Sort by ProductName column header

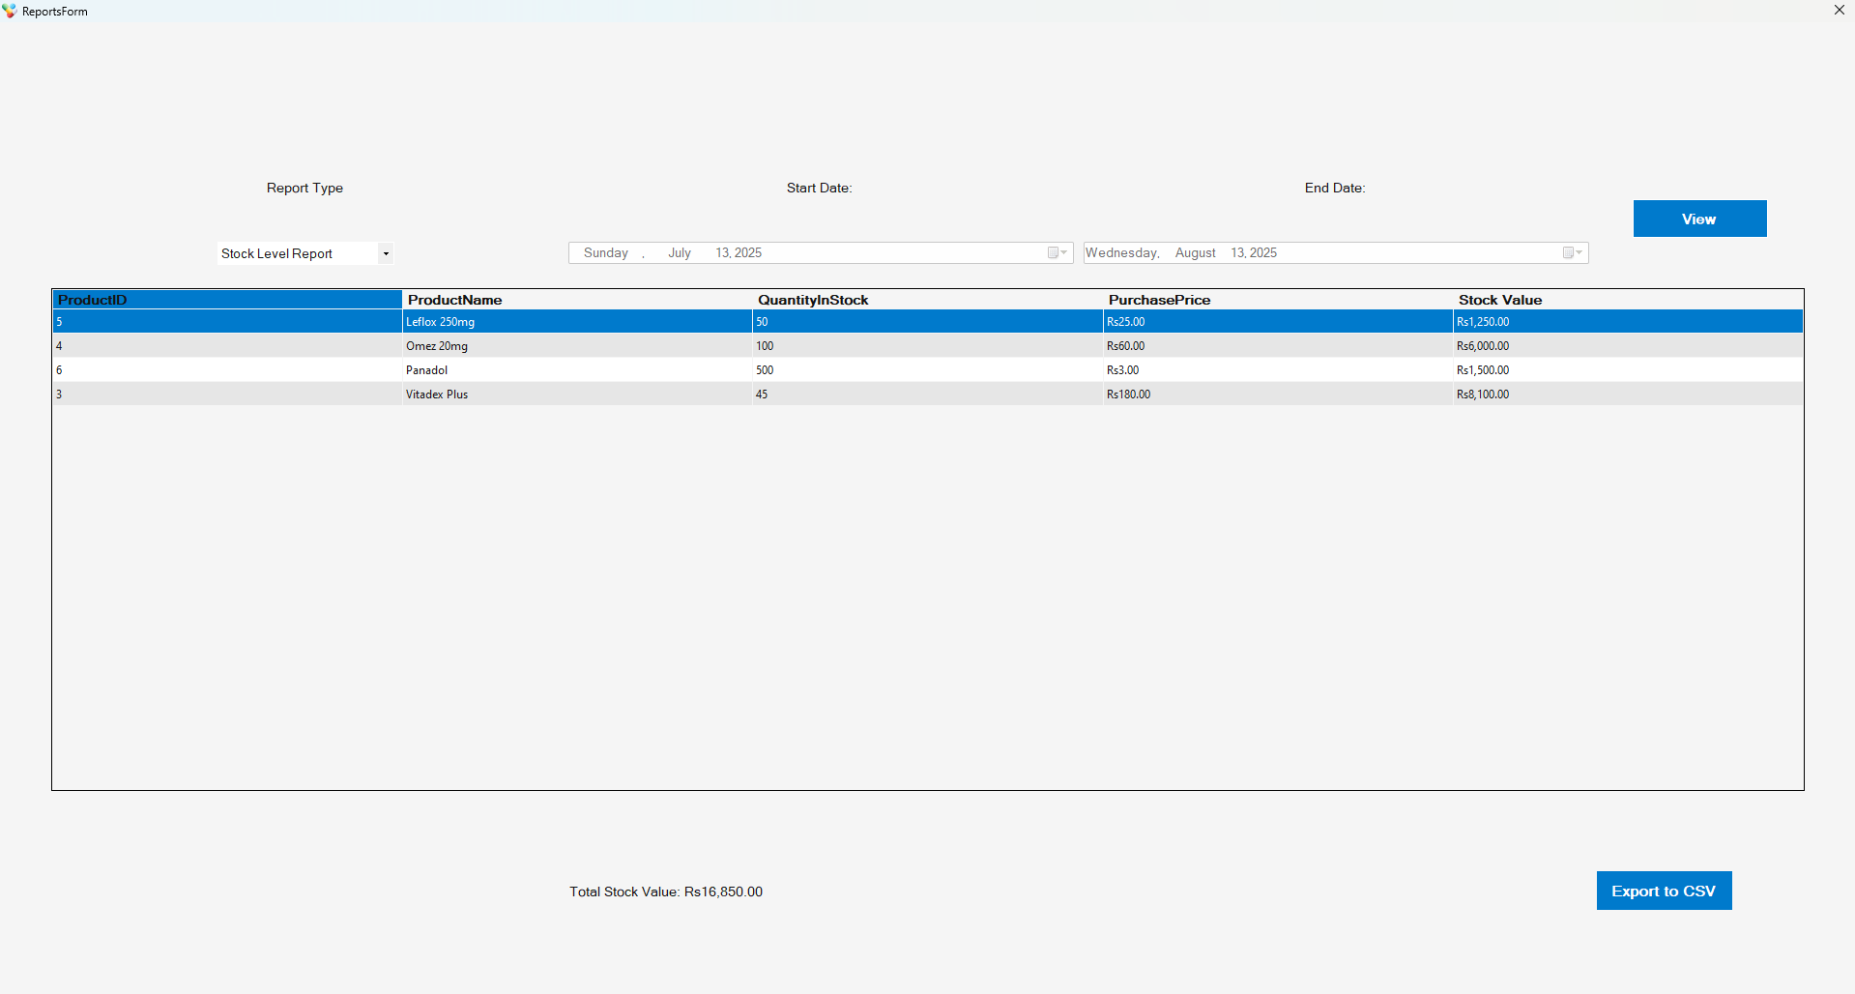click(577, 300)
